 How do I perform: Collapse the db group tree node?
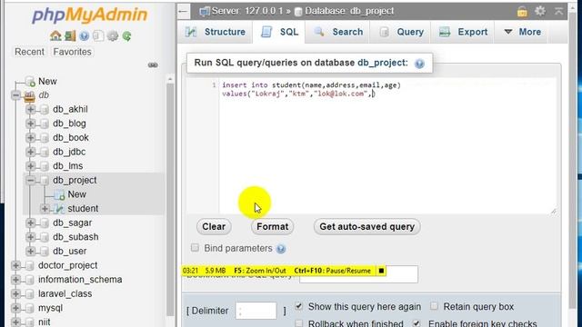[x=15, y=95]
